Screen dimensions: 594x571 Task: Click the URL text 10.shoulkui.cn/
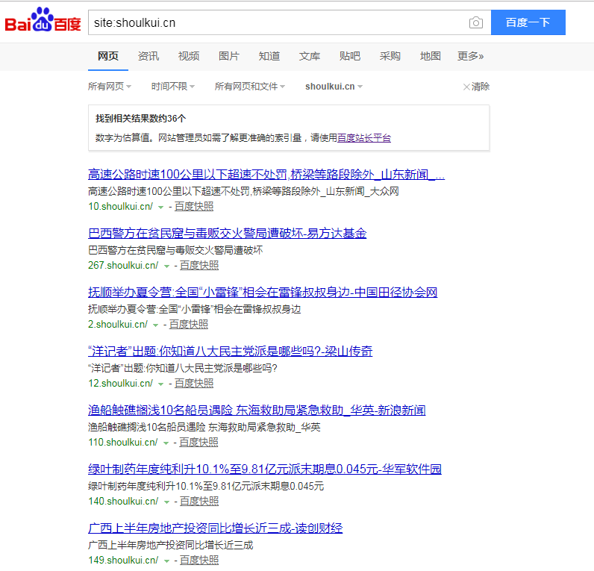120,207
